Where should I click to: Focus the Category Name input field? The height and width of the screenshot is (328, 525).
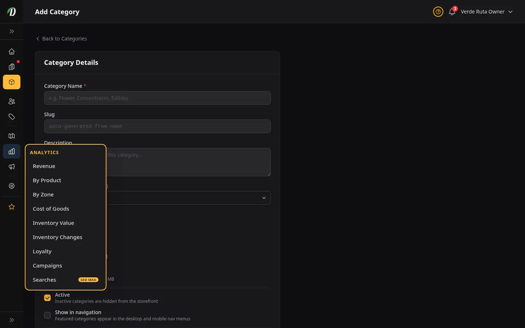(157, 98)
